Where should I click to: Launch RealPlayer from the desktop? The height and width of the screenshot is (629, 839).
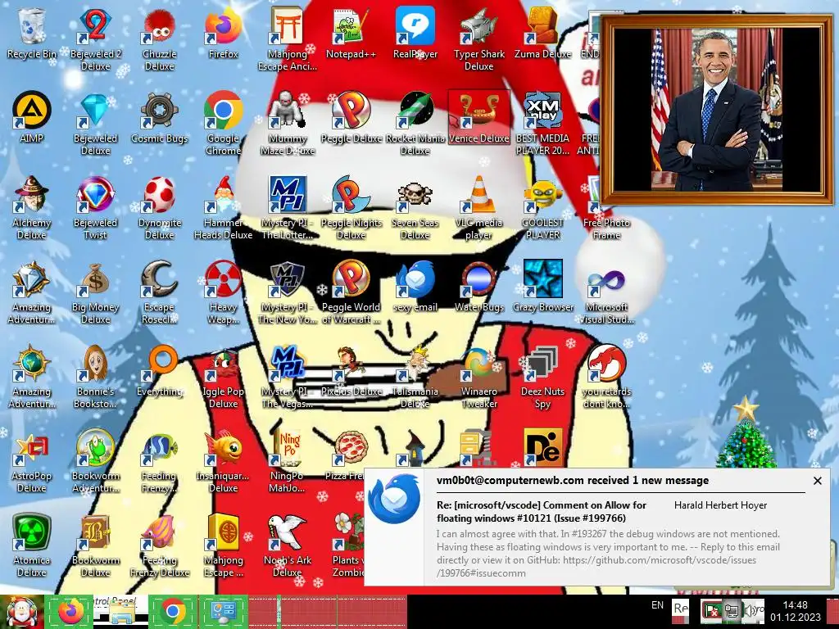point(415,33)
